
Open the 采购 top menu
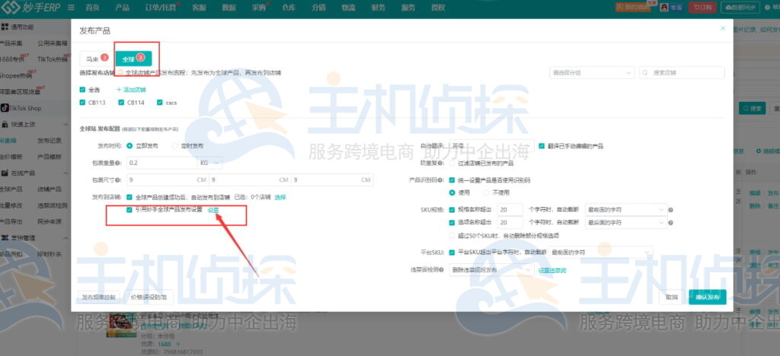[259, 8]
